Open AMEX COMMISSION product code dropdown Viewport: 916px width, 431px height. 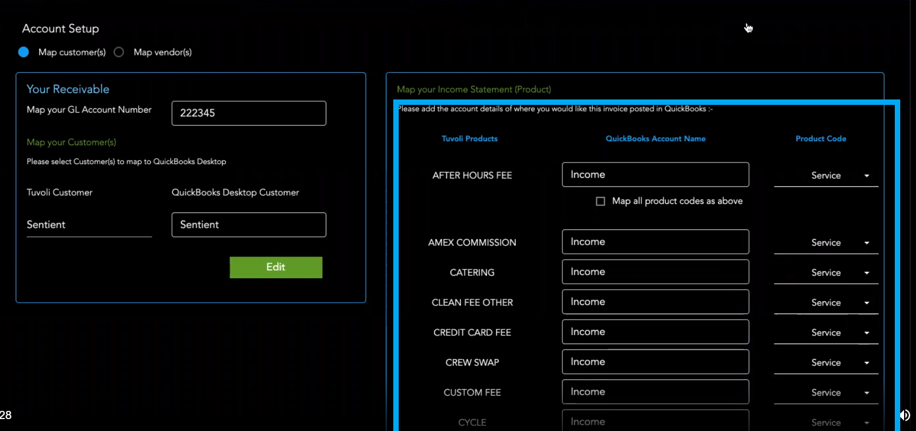pyautogui.click(x=826, y=243)
